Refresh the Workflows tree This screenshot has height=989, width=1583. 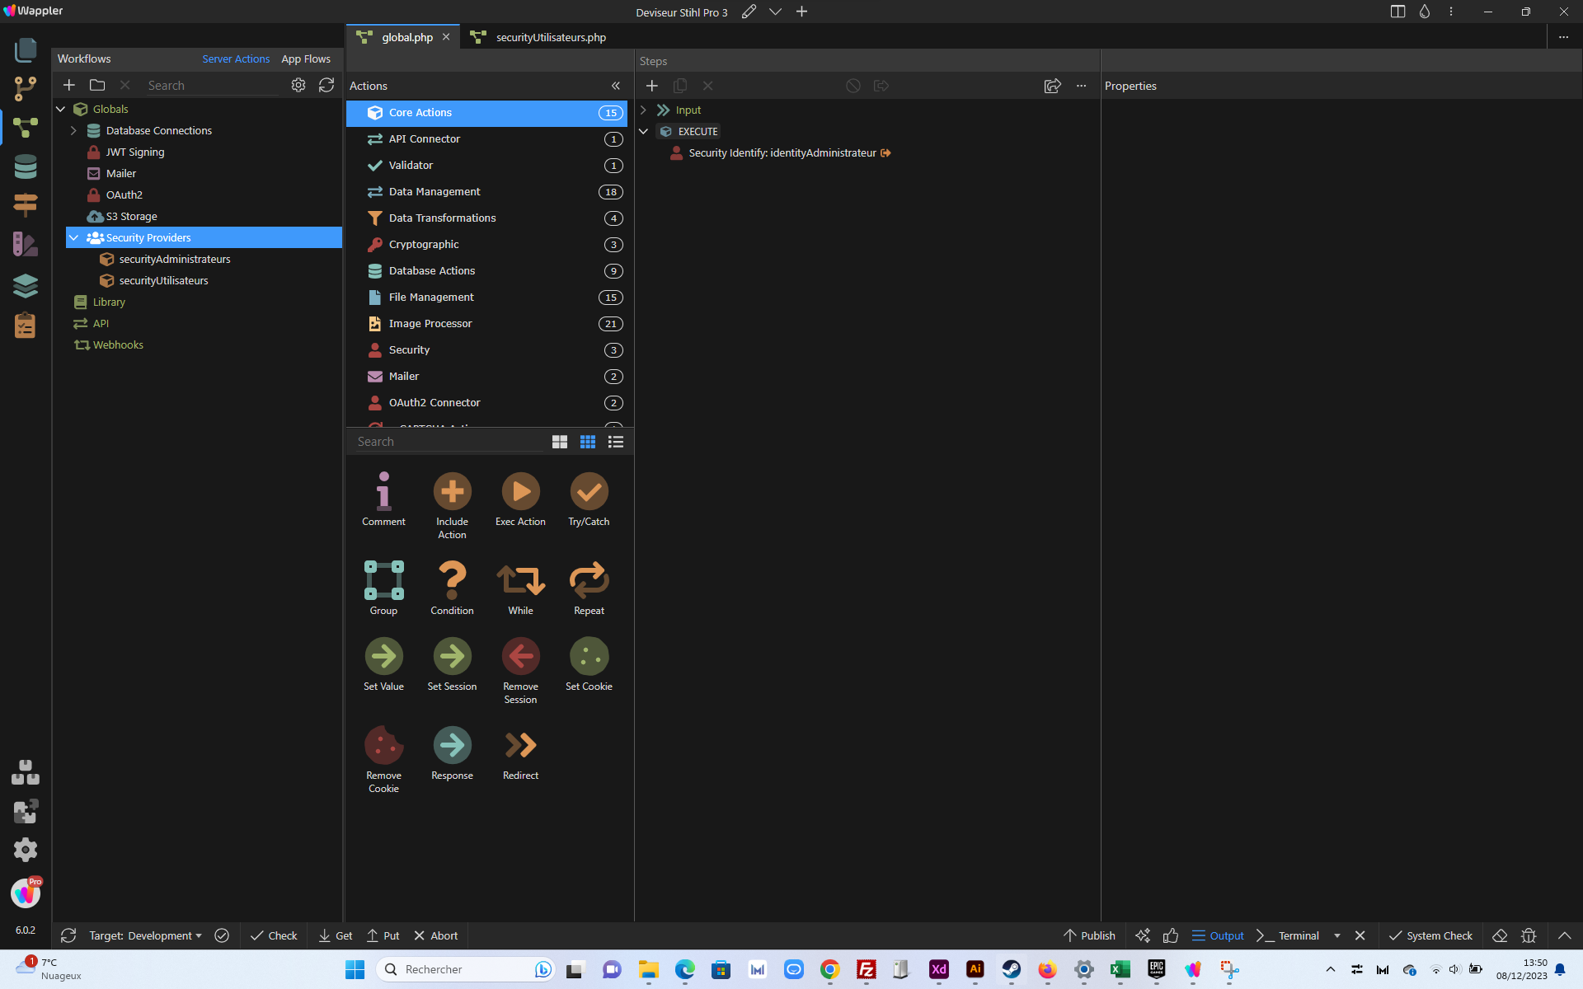tap(326, 85)
